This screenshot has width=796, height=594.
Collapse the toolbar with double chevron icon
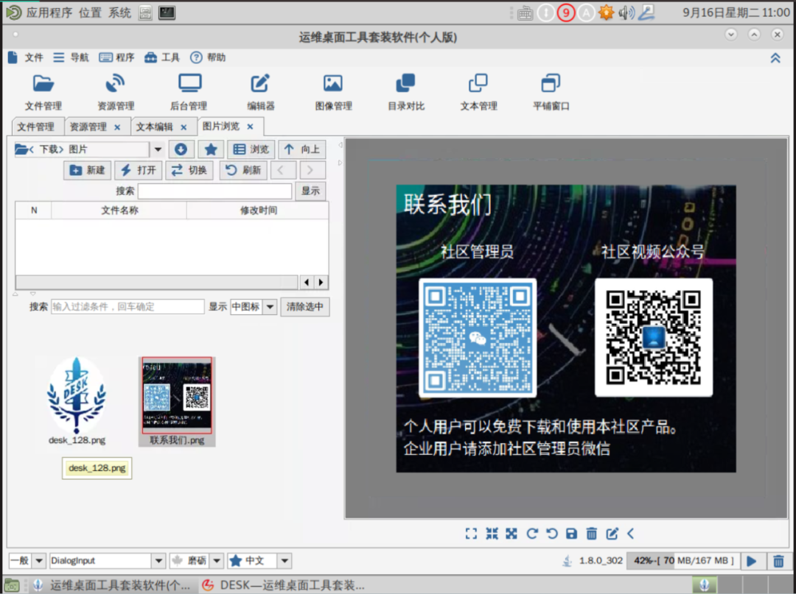click(775, 57)
